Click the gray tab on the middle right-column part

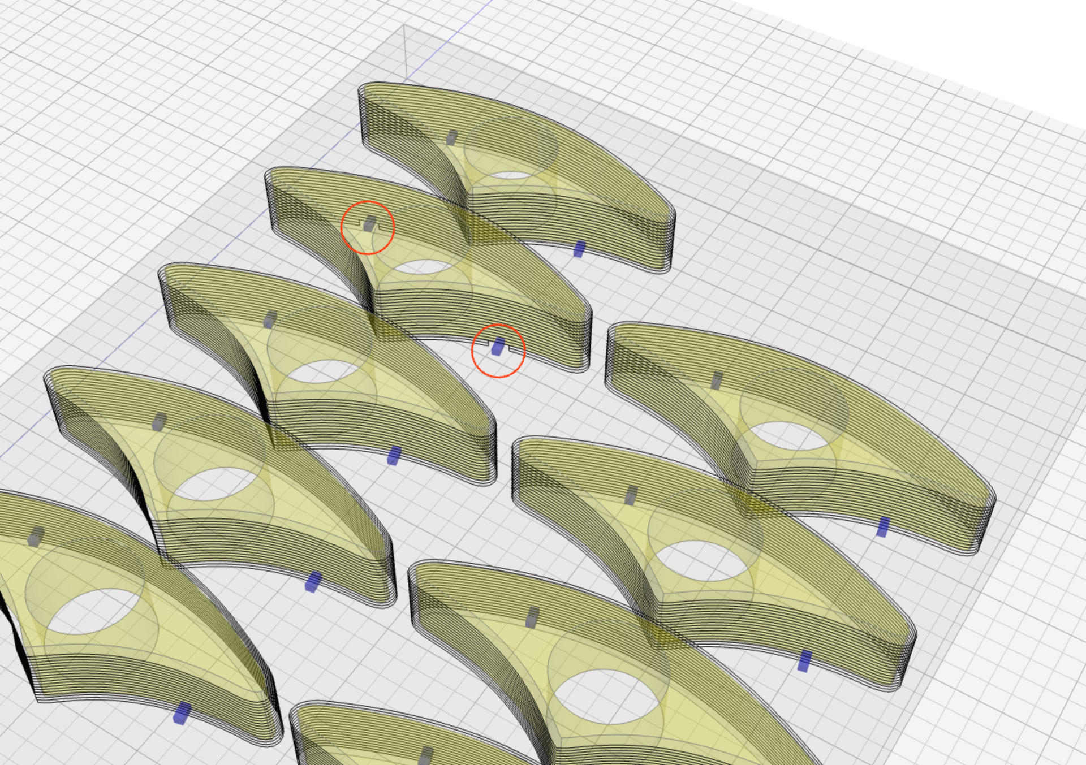point(631,495)
